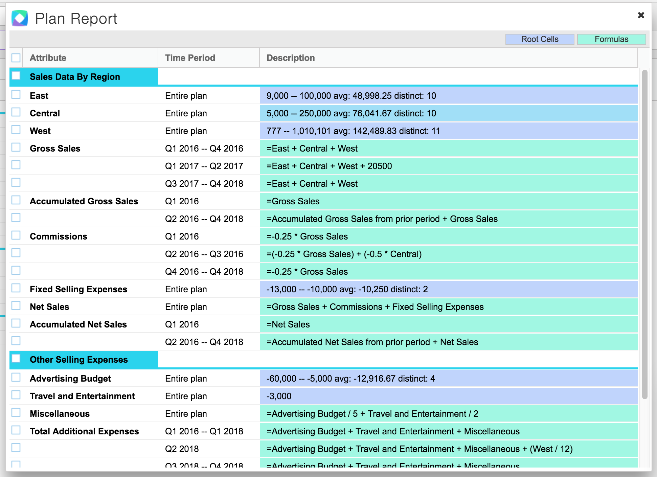Tick the Travel and Entertainment checkbox
The image size is (657, 477).
(x=16, y=395)
